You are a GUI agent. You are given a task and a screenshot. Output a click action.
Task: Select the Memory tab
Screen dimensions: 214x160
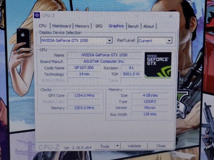(x=82, y=26)
